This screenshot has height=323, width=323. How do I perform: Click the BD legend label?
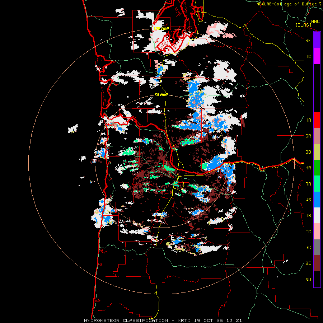pyautogui.click(x=308, y=152)
